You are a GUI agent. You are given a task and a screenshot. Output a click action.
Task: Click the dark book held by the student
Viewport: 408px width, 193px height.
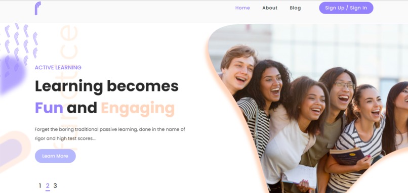(347, 156)
